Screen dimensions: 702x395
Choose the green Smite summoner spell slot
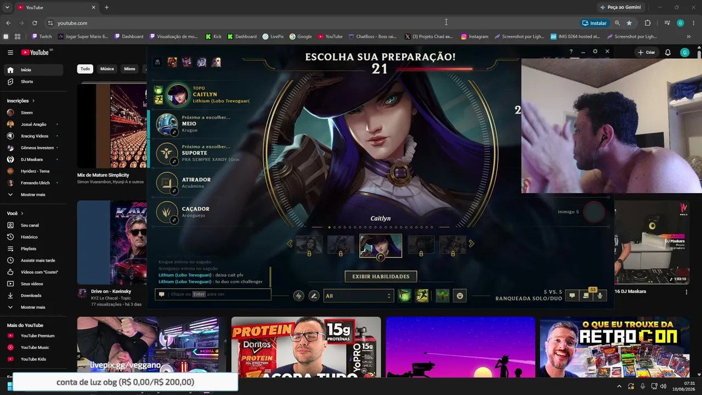click(x=404, y=296)
